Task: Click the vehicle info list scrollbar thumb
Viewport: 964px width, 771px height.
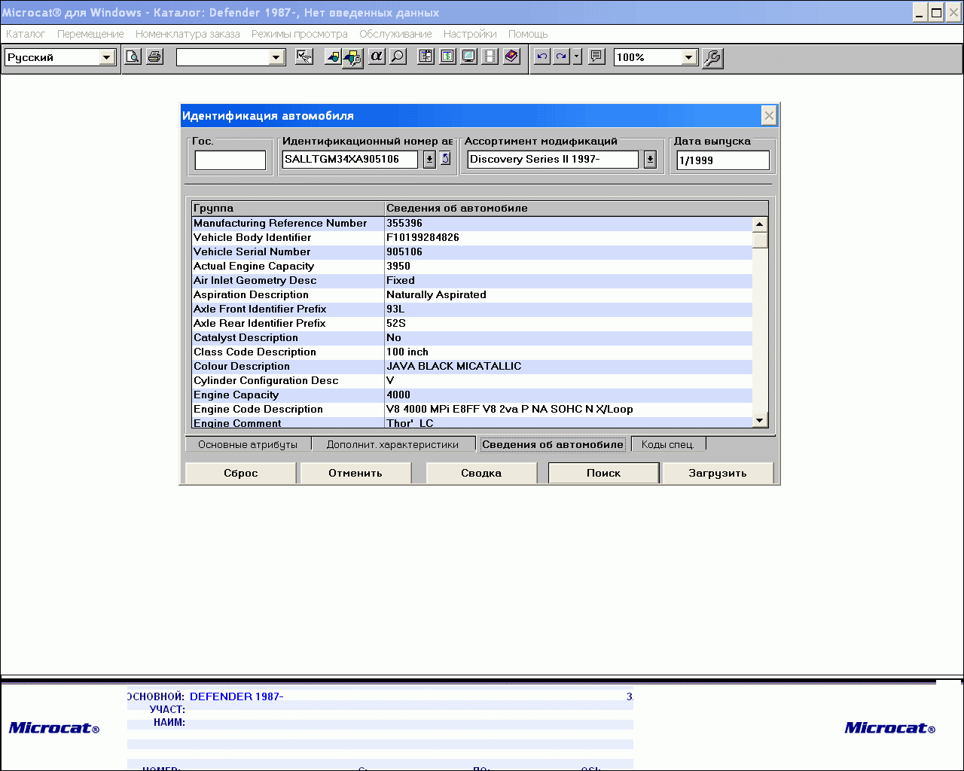Action: [x=760, y=239]
